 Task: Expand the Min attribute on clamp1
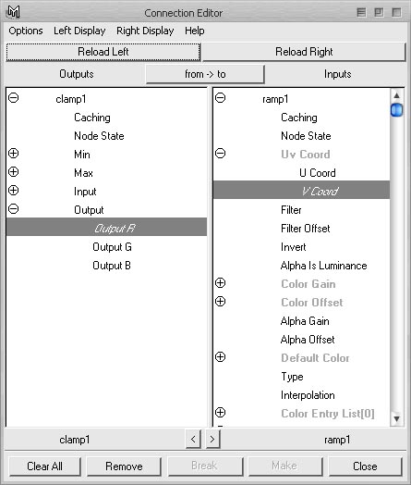point(13,153)
